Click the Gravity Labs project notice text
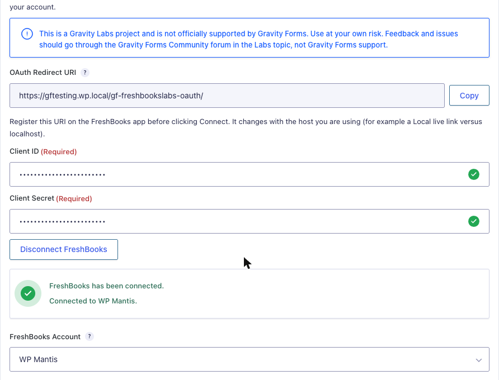 pos(248,39)
